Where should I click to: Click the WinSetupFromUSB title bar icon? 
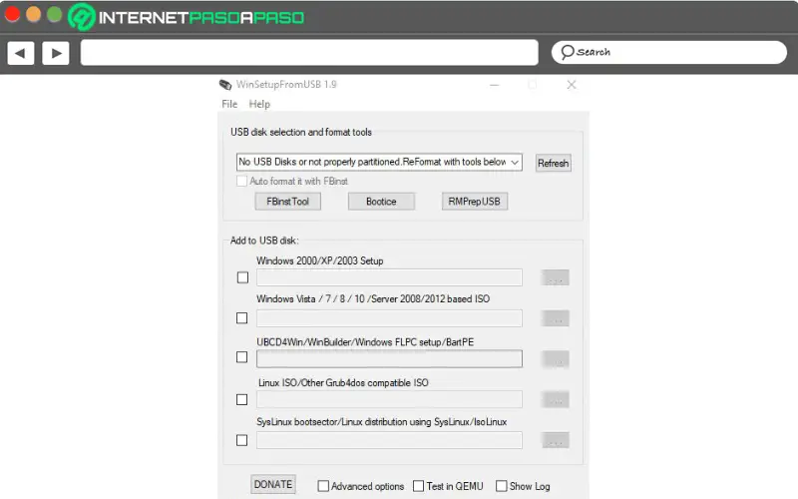tap(225, 85)
